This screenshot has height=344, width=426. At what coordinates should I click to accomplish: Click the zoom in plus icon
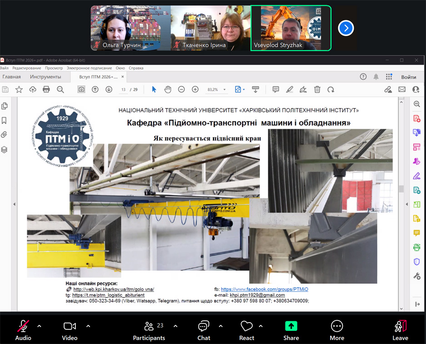(195, 90)
